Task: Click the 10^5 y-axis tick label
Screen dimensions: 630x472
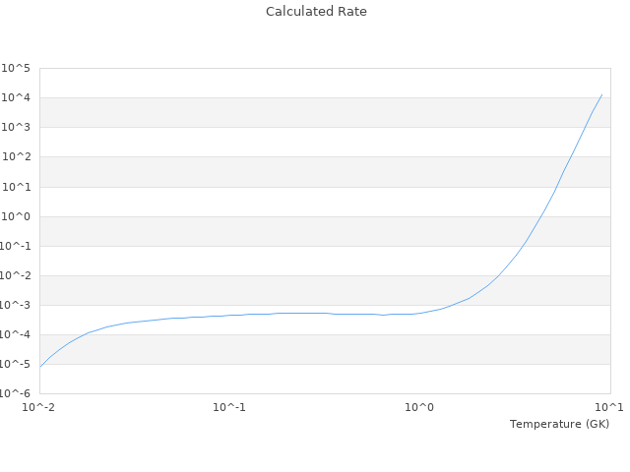Action: point(17,68)
